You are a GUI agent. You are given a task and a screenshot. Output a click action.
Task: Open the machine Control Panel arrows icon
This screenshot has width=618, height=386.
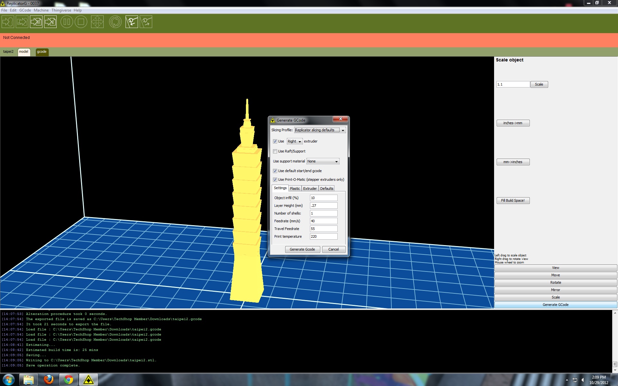pyautogui.click(x=97, y=22)
